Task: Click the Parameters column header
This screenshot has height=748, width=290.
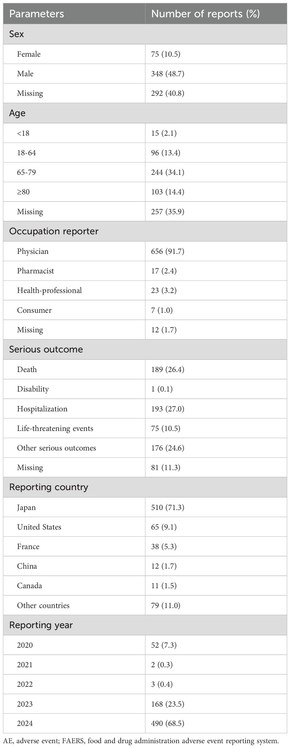Action: 36,14
